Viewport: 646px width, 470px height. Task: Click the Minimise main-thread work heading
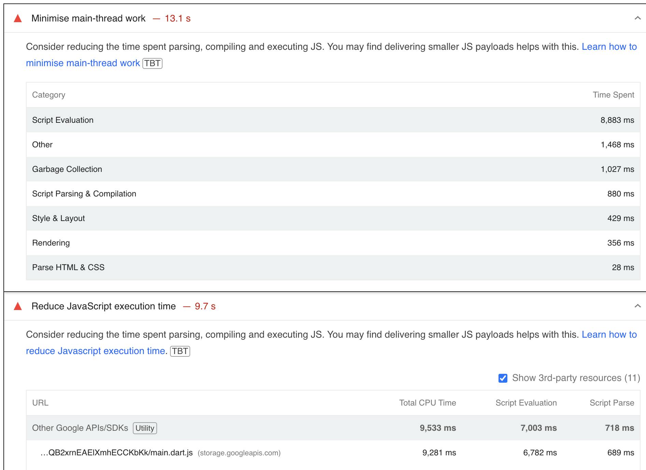(88, 18)
